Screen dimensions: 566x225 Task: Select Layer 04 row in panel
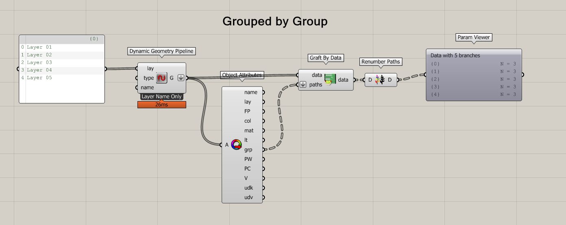click(62, 70)
